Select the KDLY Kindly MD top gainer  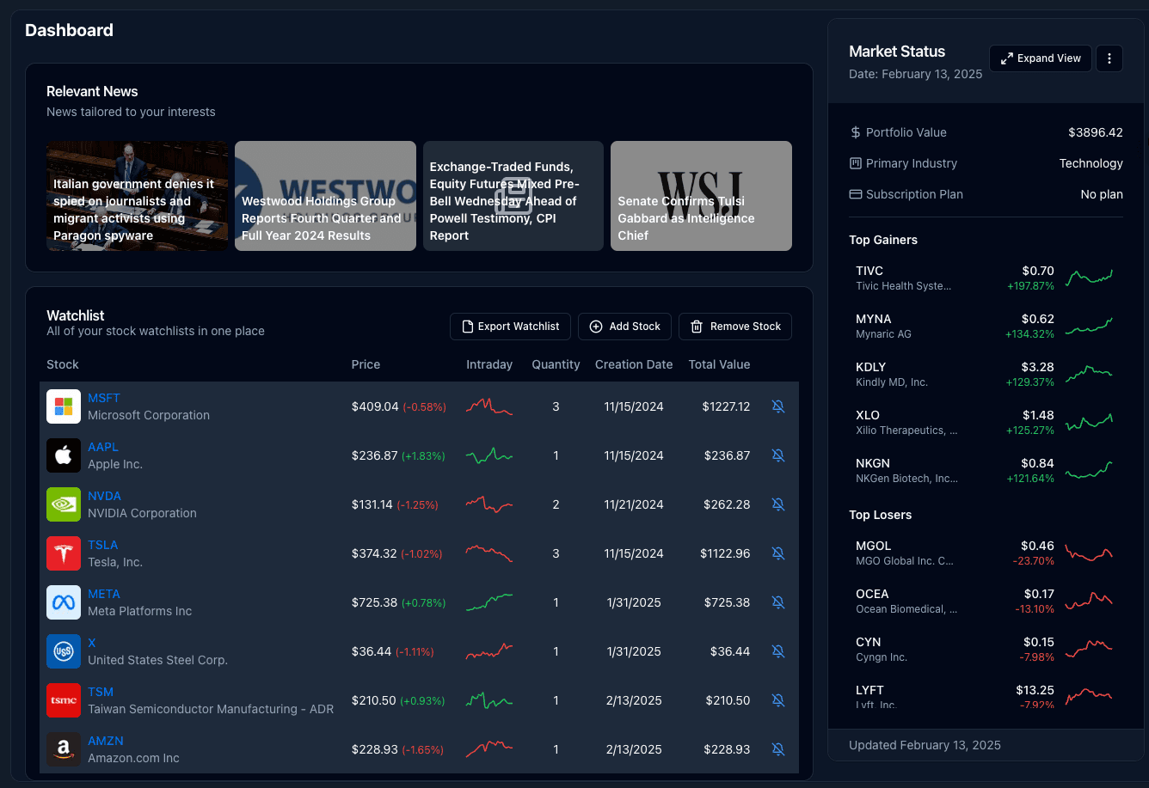[x=985, y=374]
